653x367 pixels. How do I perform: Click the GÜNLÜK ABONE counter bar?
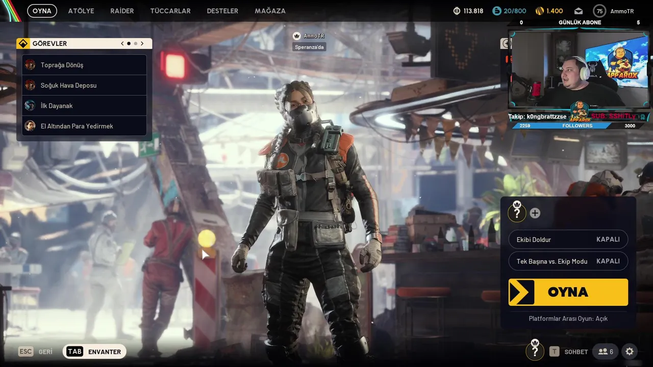pos(580,22)
